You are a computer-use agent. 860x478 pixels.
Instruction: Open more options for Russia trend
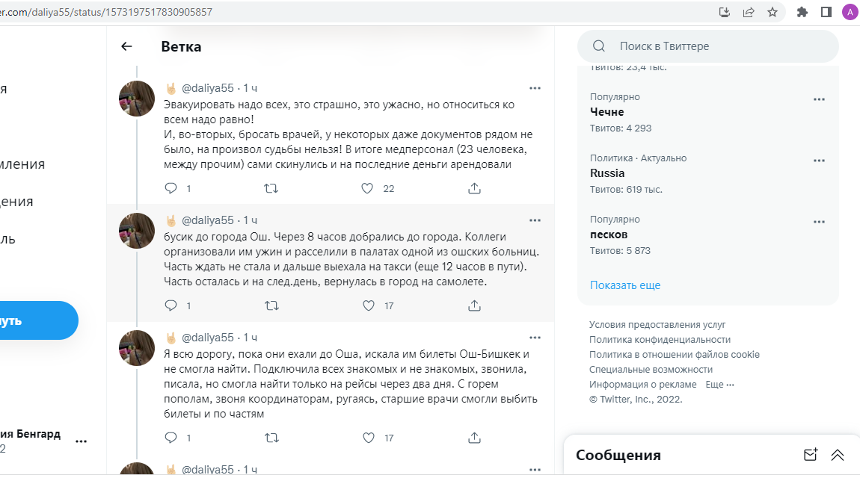[820, 161]
